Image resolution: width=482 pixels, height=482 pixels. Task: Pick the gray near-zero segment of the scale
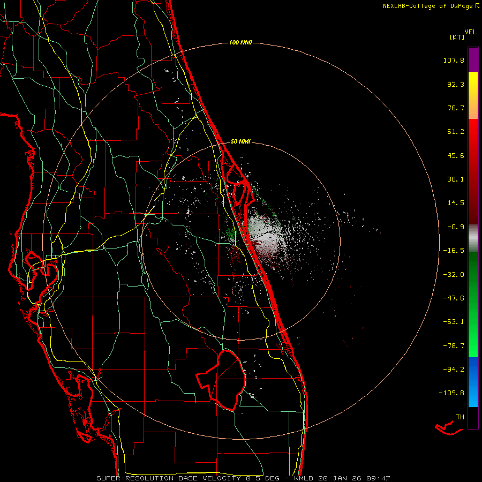pos(473,238)
